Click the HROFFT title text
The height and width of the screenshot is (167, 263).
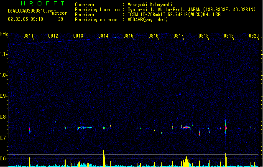[43, 3]
